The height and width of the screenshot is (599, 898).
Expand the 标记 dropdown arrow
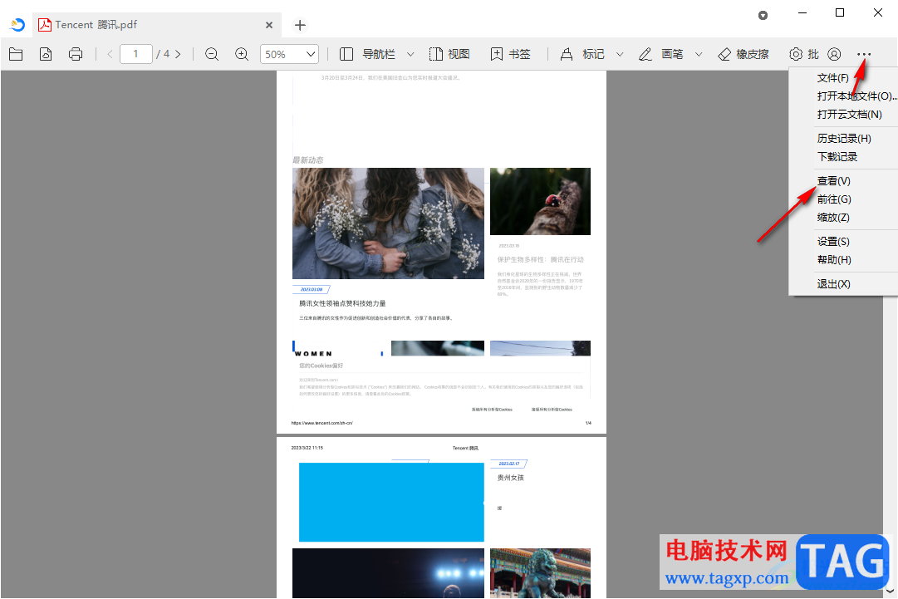(620, 54)
